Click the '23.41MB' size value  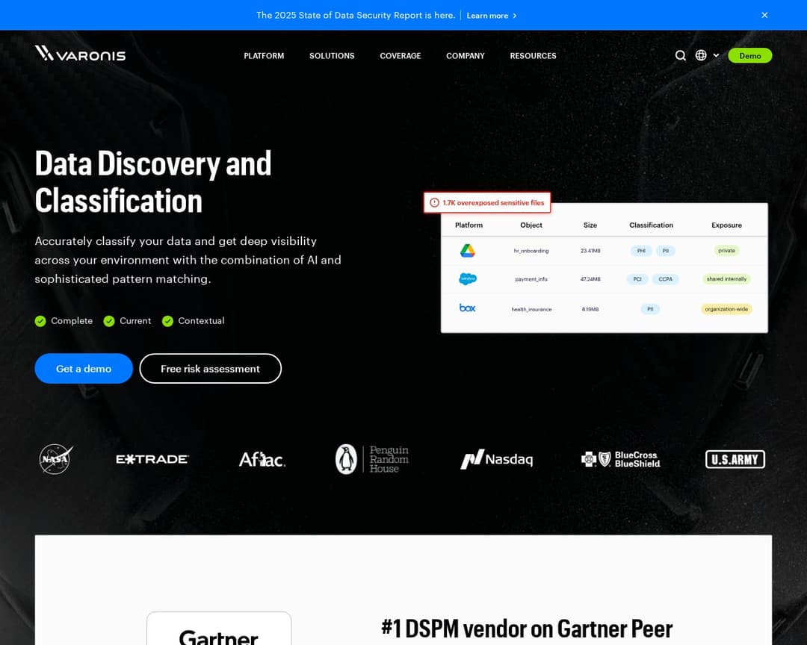(x=590, y=251)
